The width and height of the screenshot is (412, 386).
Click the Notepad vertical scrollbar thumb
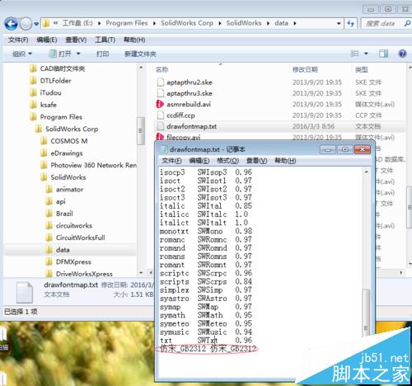pyautogui.click(x=366, y=313)
